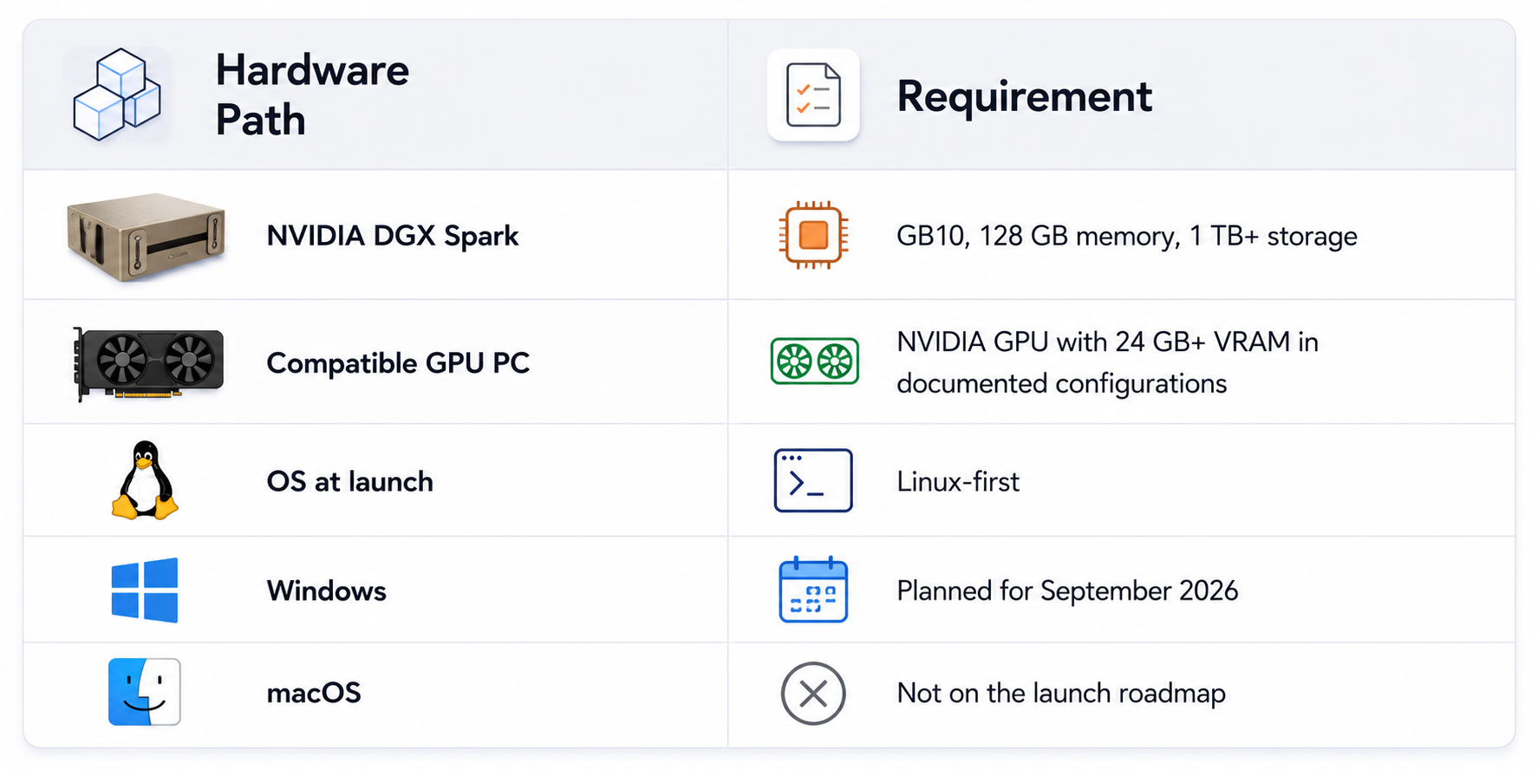
Task: Click the terminal prompt icon
Action: coord(813,480)
